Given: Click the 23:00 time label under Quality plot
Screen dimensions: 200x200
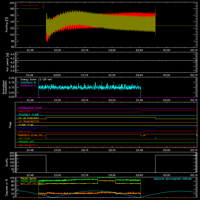Looking at the screenshot, I should tap(57, 175).
